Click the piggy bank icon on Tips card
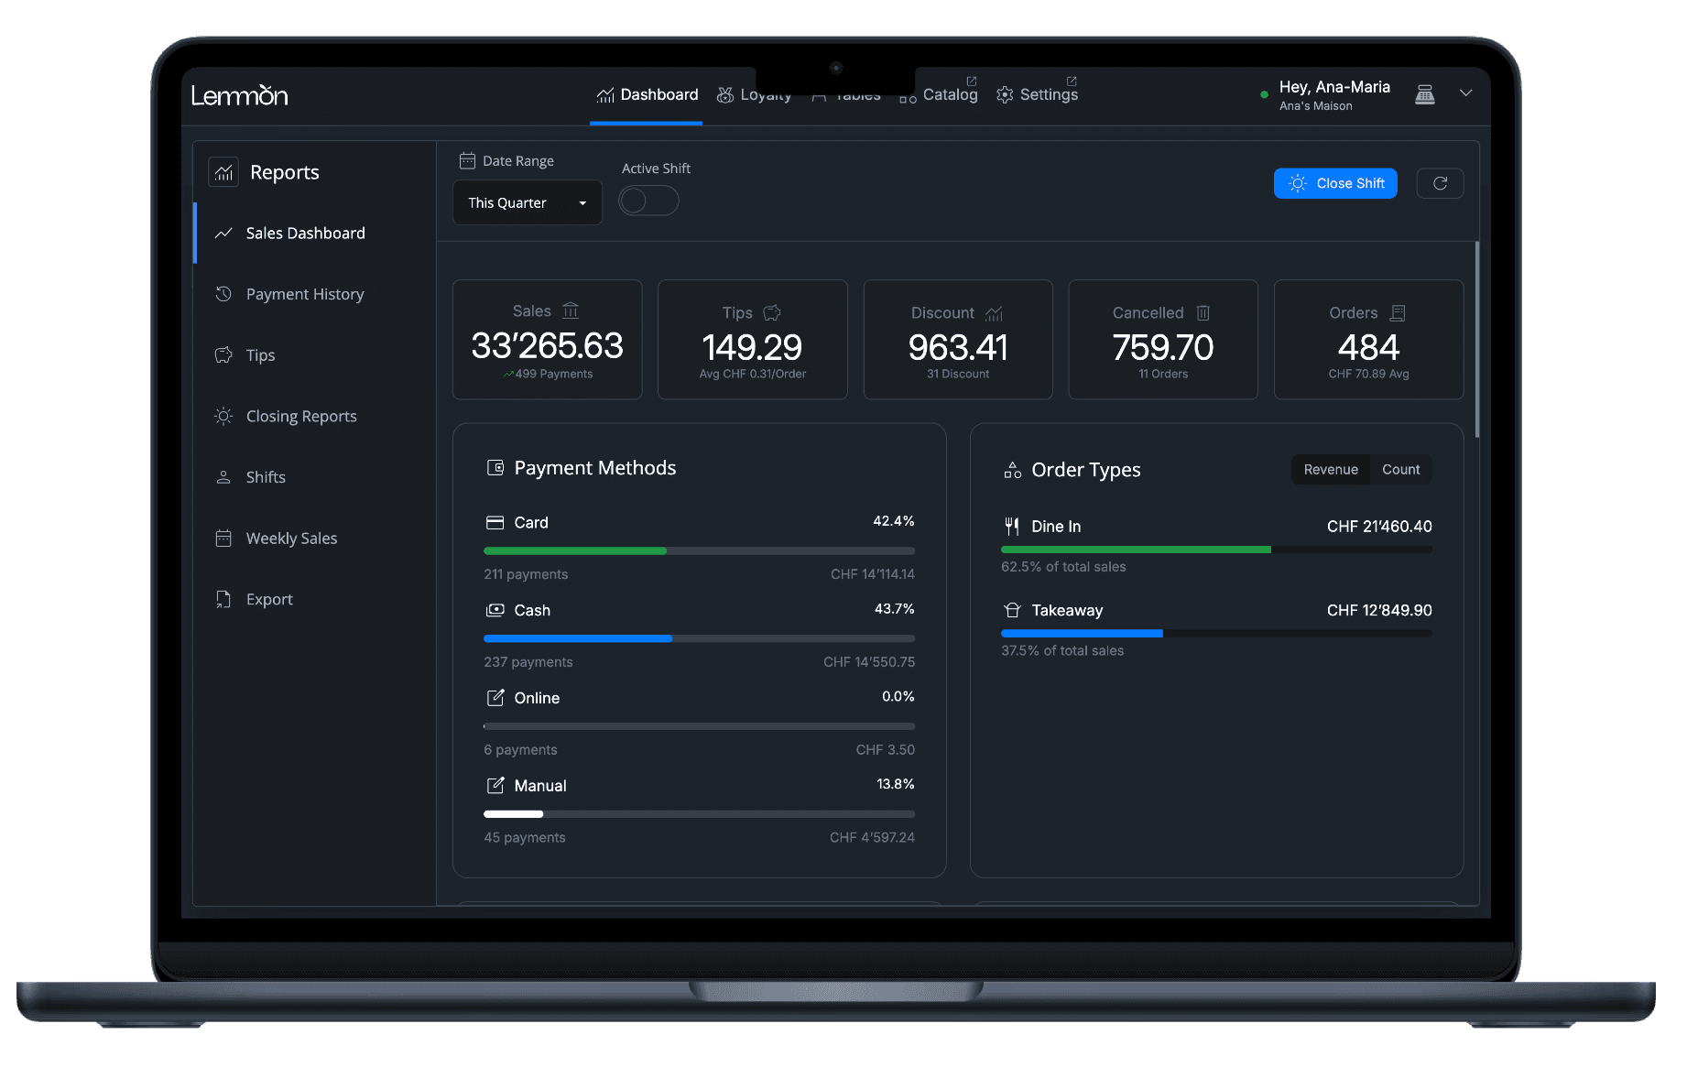 click(772, 312)
